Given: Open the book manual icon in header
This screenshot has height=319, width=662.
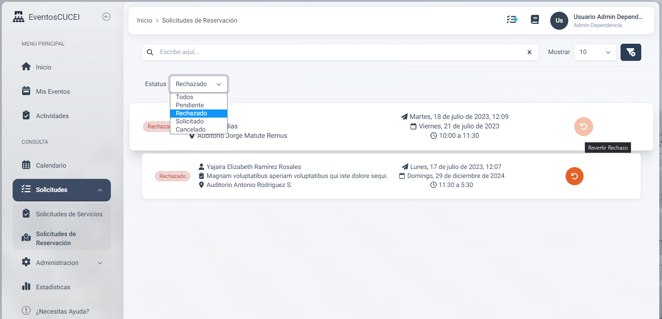Looking at the screenshot, I should [x=535, y=20].
